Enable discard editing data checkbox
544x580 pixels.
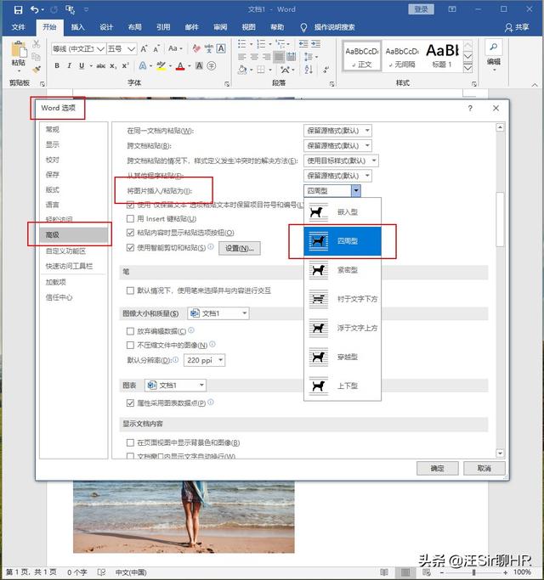point(130,331)
